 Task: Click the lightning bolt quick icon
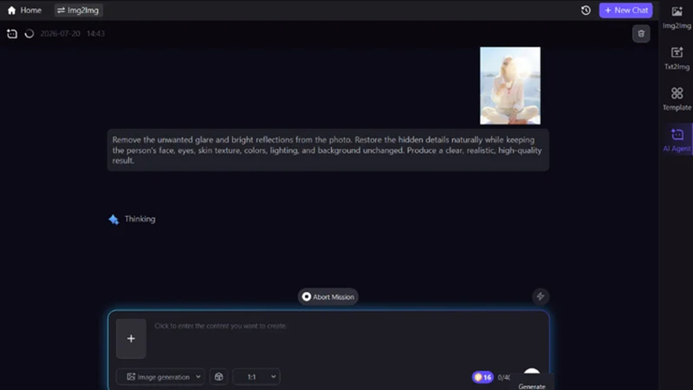point(540,296)
